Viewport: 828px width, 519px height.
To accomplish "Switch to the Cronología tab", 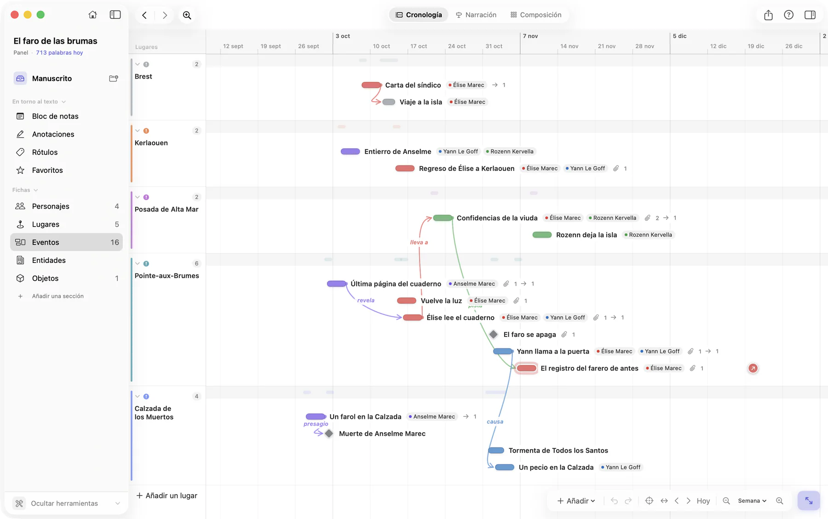I will click(419, 15).
